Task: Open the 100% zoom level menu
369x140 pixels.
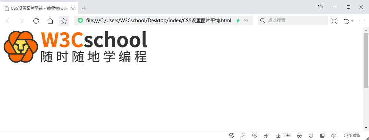Action: tap(352, 136)
